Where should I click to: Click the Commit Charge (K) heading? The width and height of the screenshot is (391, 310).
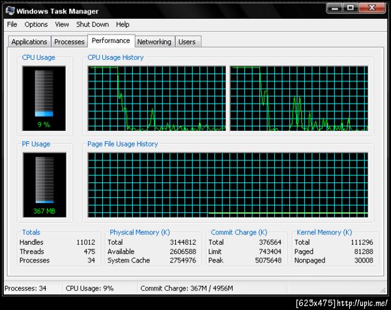coord(239,232)
